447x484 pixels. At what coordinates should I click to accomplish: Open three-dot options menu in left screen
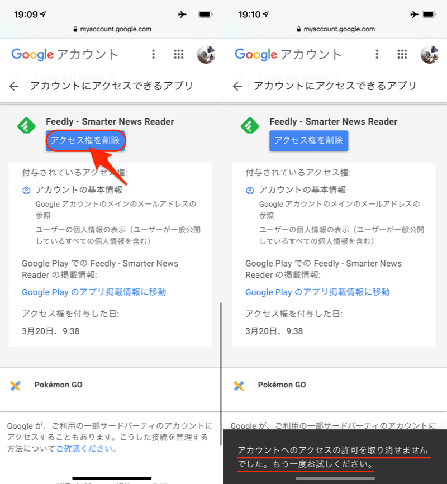coord(154,54)
